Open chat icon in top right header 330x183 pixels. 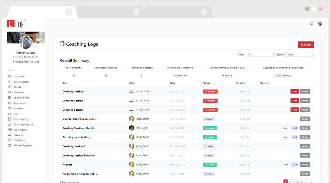[x=312, y=24]
